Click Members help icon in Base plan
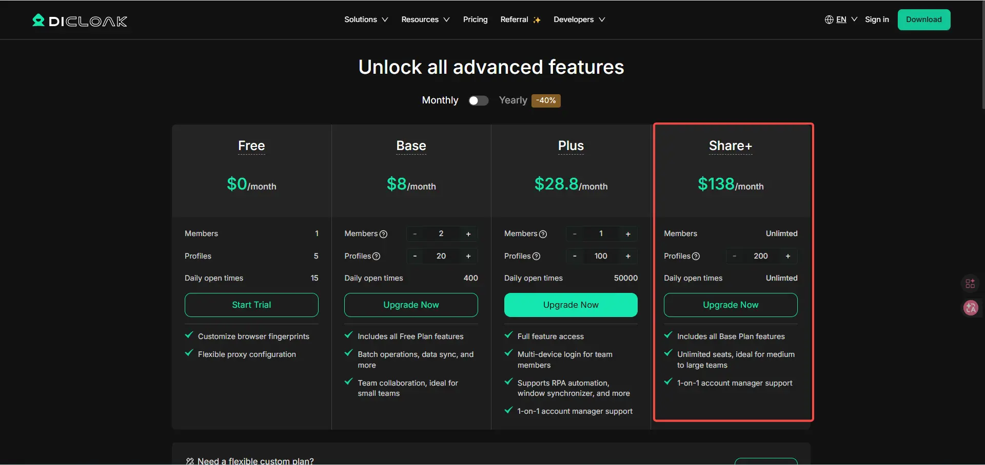The image size is (985, 465). pos(383,234)
